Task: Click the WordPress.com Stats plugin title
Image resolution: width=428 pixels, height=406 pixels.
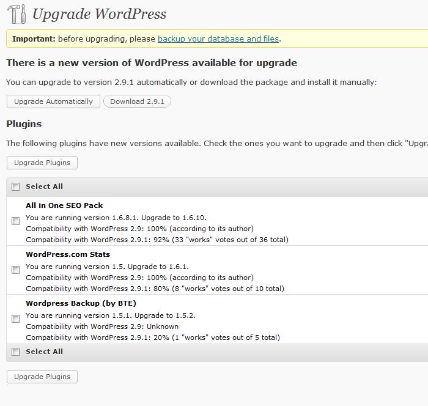Action: point(68,254)
